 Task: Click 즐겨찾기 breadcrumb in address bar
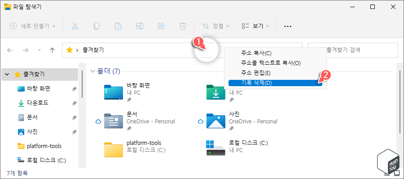click(93, 50)
